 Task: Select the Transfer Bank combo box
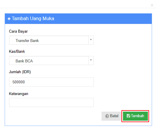[51, 40]
